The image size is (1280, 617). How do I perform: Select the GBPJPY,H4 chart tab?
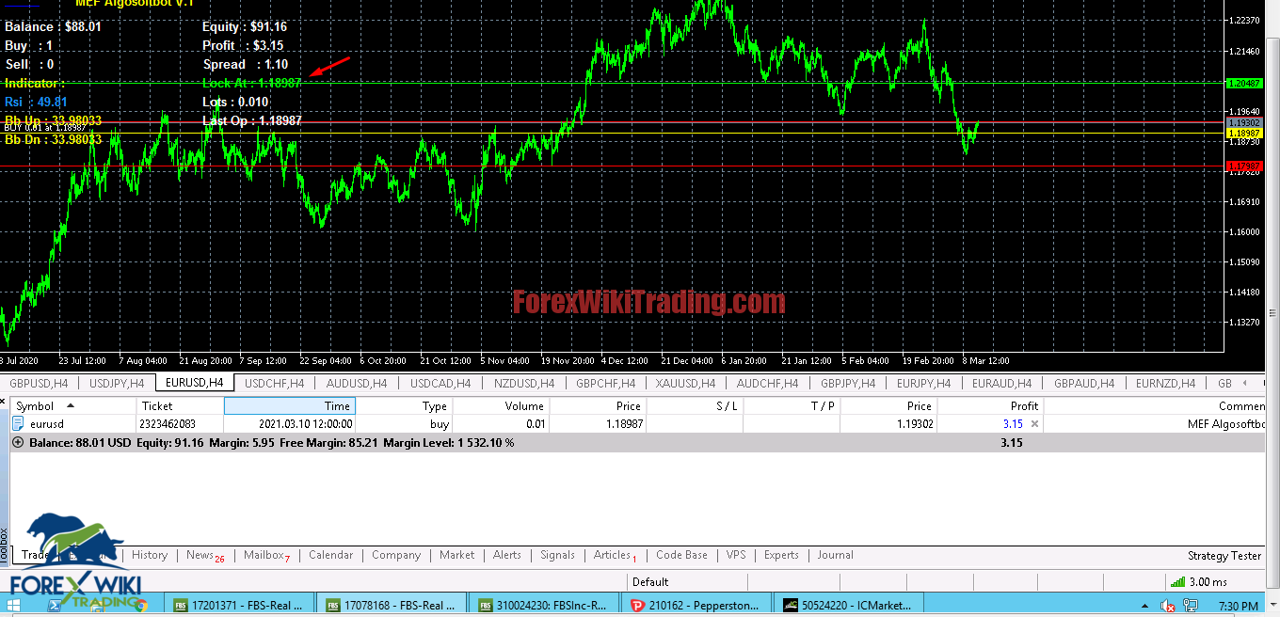point(848,384)
